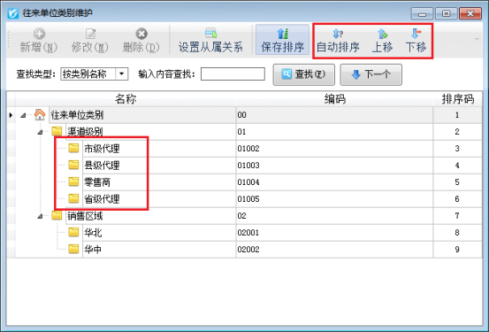489x332 pixels.
Task: Click 上移 move up icon
Action: click(382, 34)
